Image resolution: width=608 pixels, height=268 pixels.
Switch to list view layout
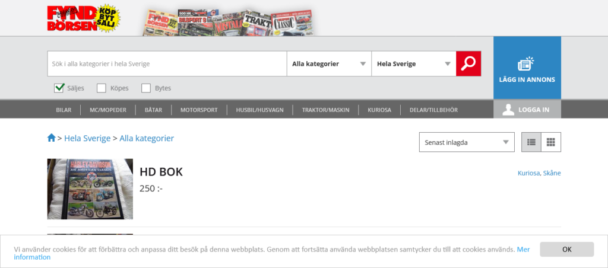531,142
